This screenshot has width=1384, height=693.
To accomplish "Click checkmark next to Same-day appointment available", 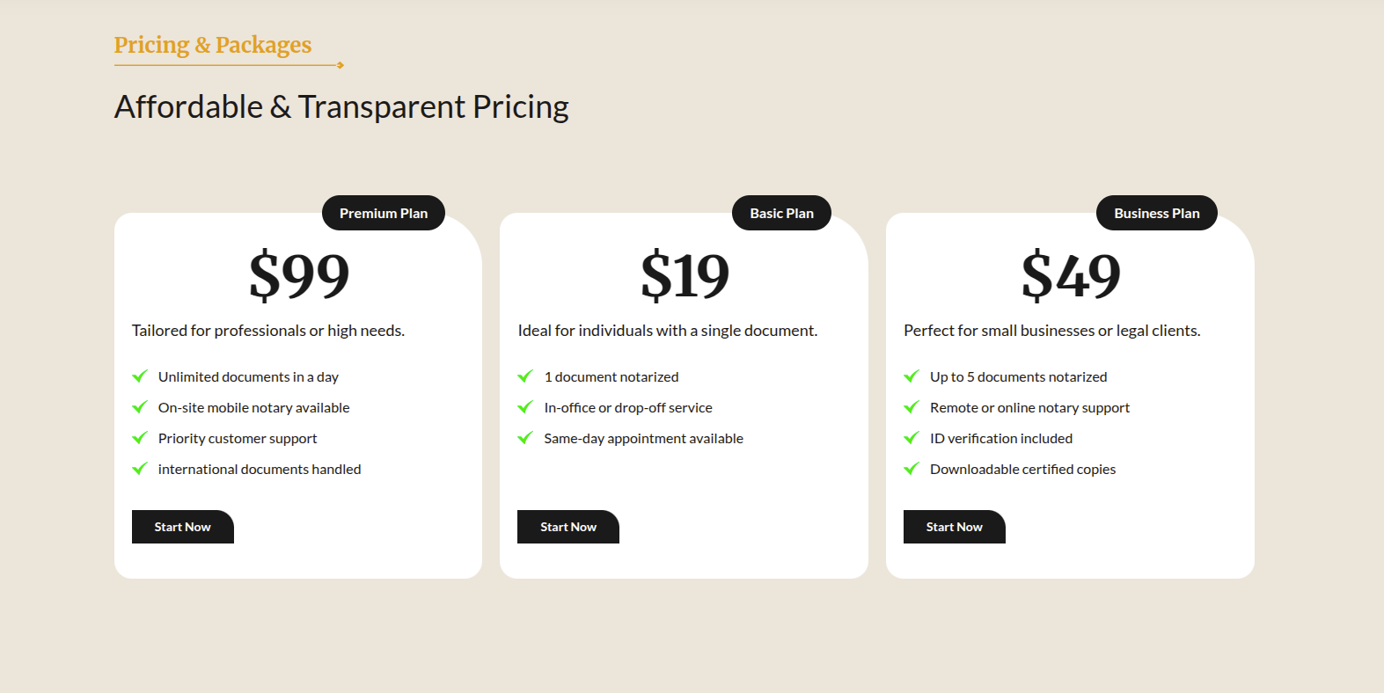I will (x=525, y=438).
